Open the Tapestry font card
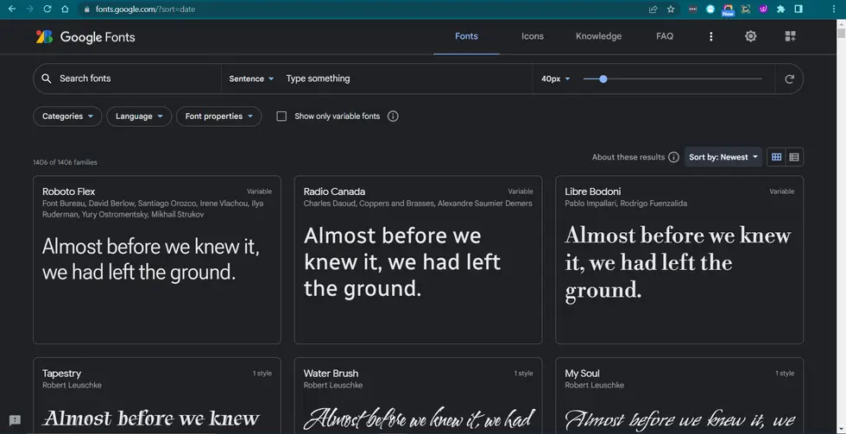The image size is (846, 434). click(157, 396)
